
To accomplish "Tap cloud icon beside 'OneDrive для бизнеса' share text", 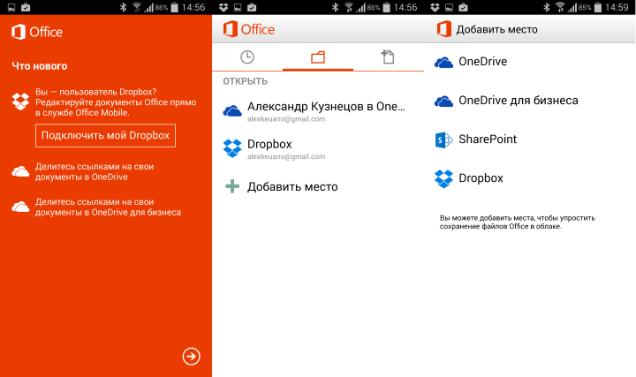I will [x=20, y=207].
